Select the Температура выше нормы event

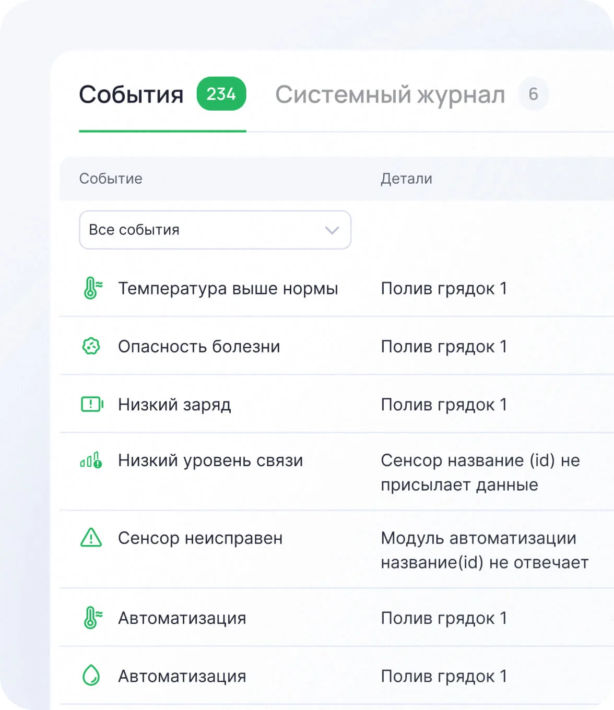228,288
